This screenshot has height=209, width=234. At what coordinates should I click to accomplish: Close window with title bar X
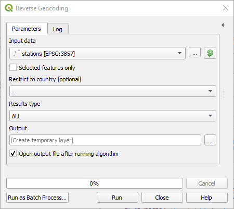click(226, 8)
